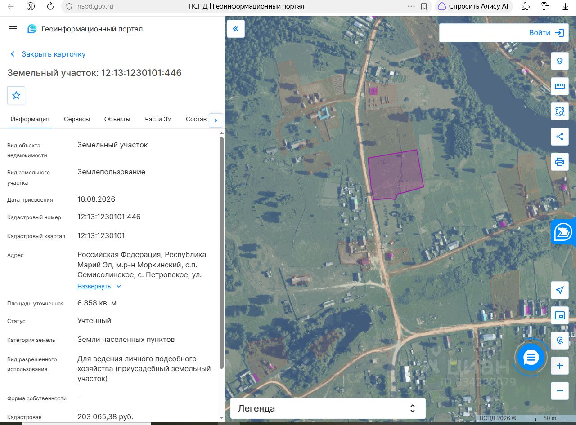Show more tabs with the right arrow

[x=216, y=120]
